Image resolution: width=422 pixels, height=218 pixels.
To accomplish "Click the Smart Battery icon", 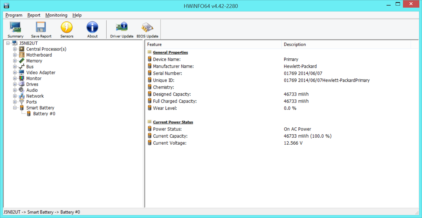I will 22,108.
